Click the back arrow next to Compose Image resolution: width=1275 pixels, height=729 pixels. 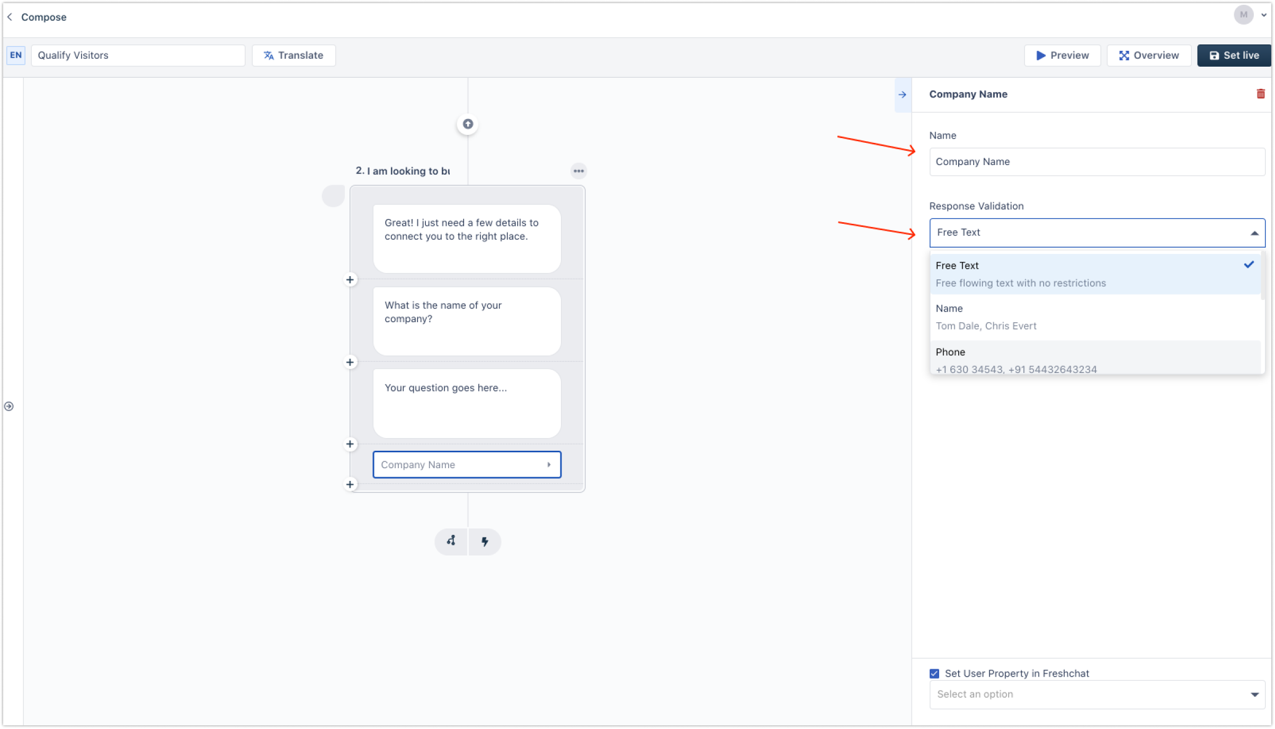pyautogui.click(x=10, y=17)
